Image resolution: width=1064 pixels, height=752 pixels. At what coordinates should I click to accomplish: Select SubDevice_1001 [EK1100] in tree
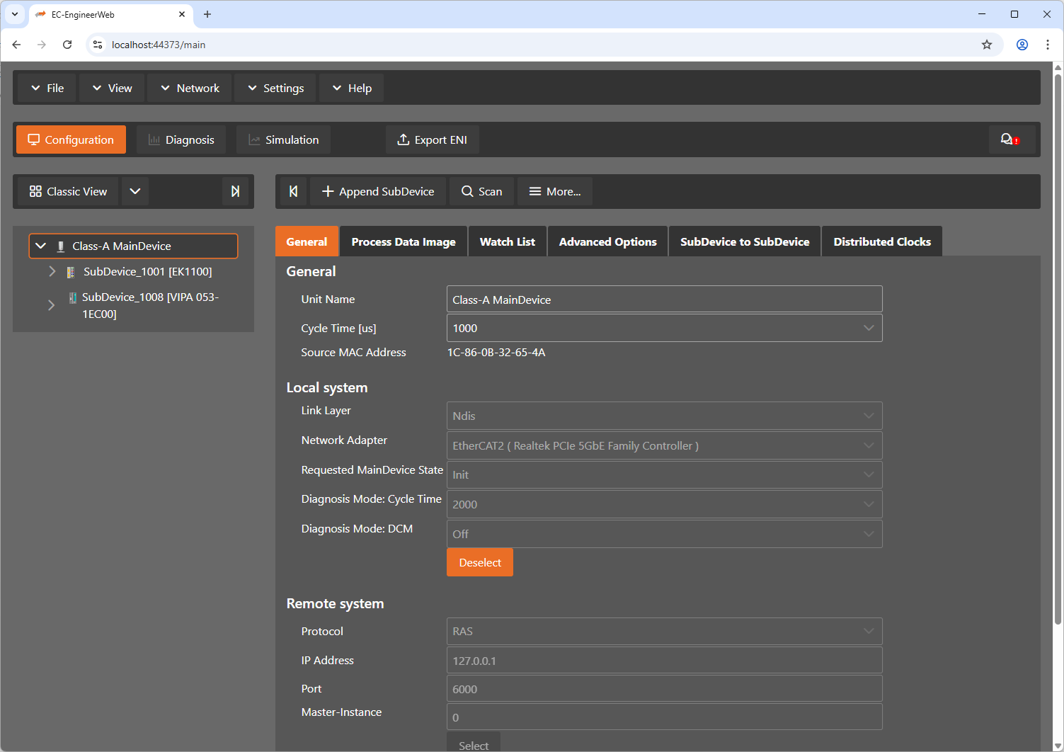tap(147, 271)
